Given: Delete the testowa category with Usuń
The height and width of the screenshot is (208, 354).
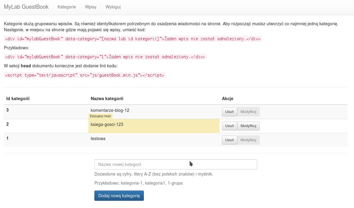Looking at the screenshot, I should tap(230, 140).
